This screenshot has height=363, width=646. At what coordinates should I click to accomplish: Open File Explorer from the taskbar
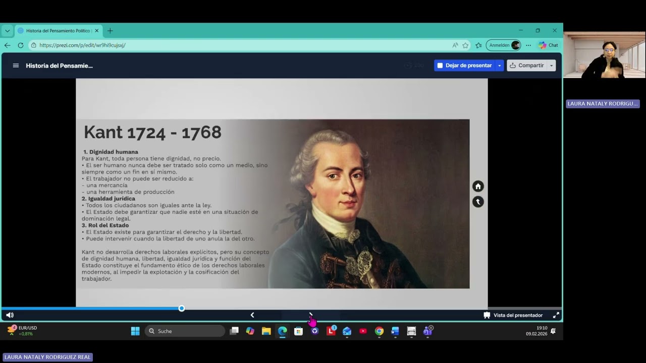[x=266, y=331]
